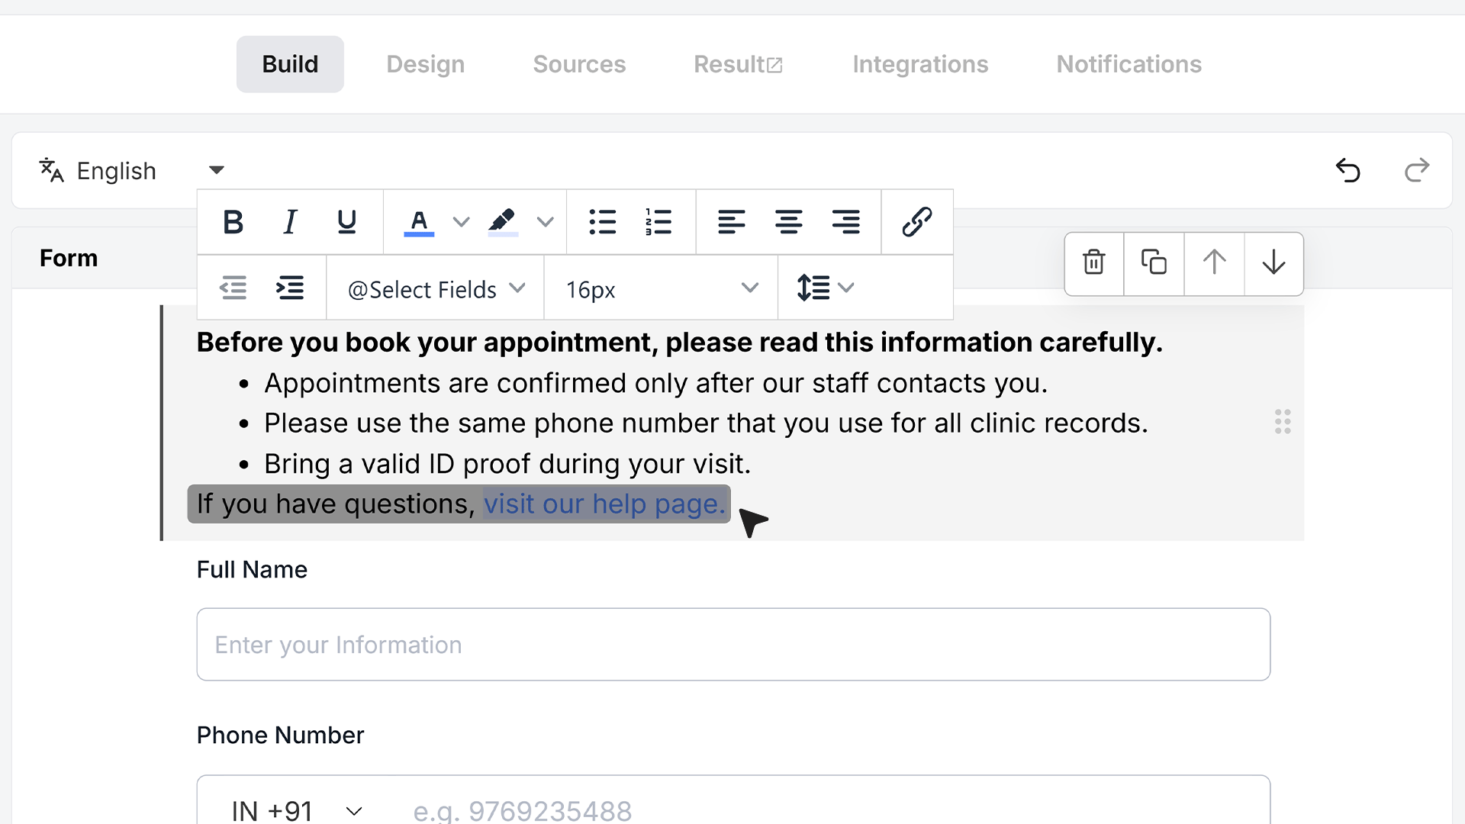Viewport: 1465px width, 824px height.
Task: Go to the Integrations tab
Action: pyautogui.click(x=920, y=64)
